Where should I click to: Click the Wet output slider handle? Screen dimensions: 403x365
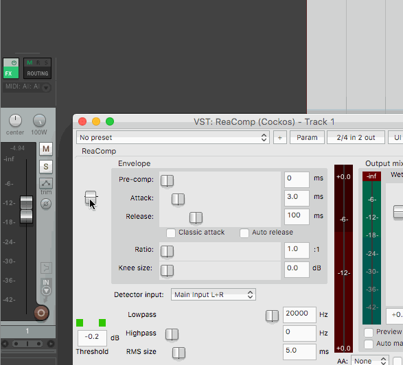(x=398, y=212)
